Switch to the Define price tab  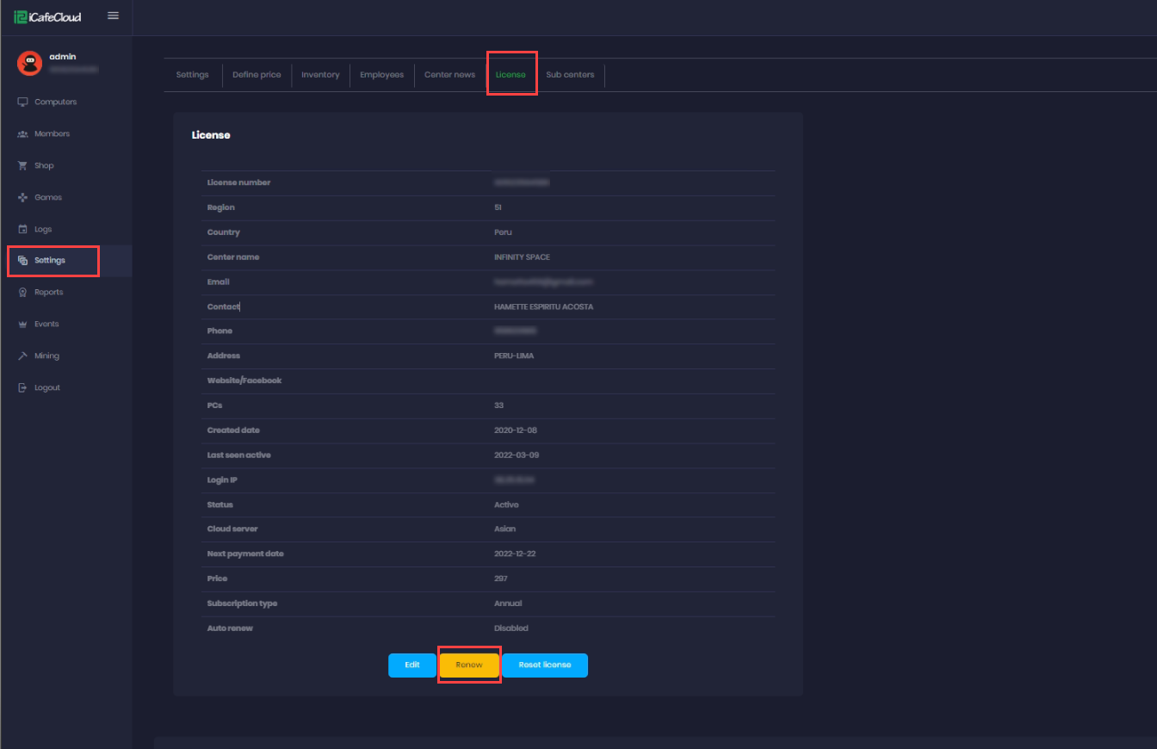tap(257, 75)
